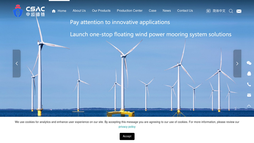Click the CSAC logo
254x143 pixels.
point(29,11)
